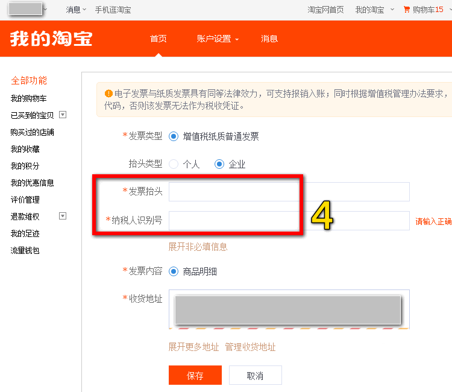The image size is (452, 392).
Task: Open 管理收货地址 link
Action: (x=250, y=347)
